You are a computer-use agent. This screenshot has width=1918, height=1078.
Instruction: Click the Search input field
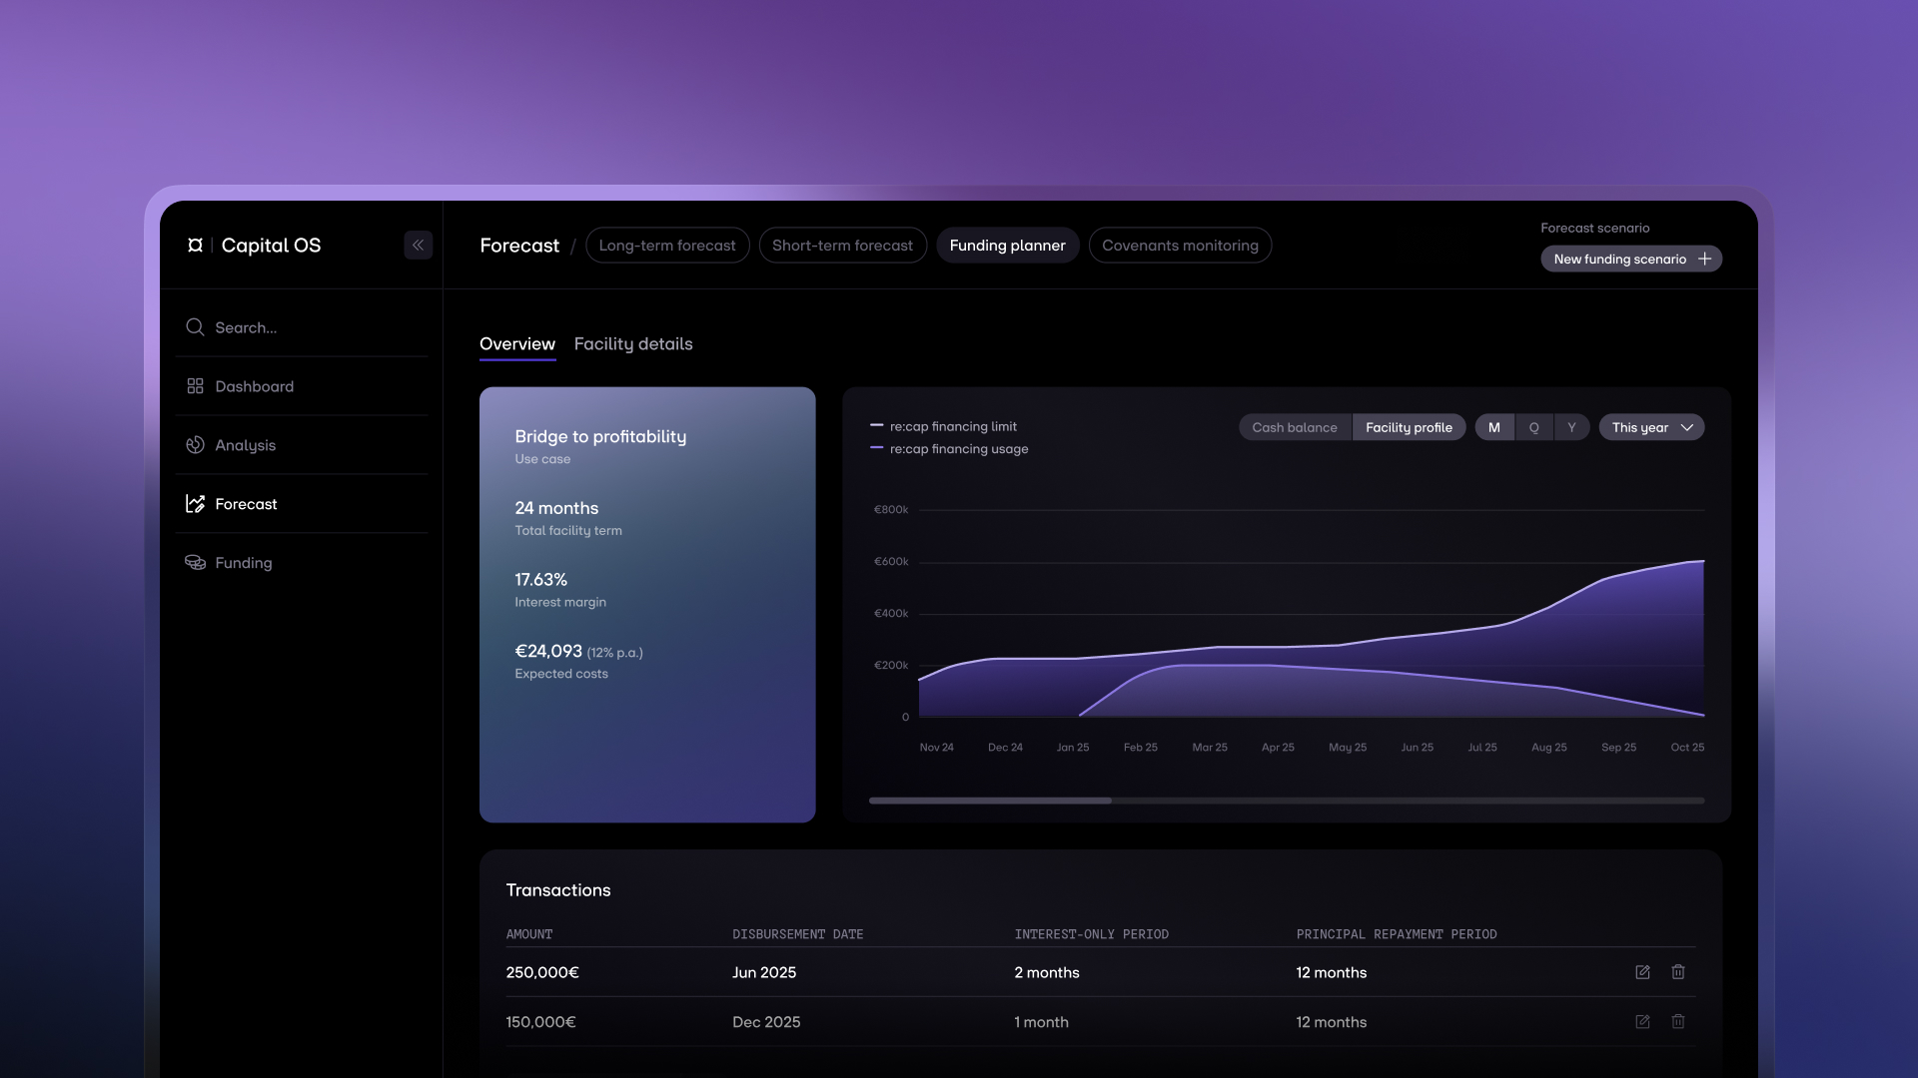pyautogui.click(x=300, y=327)
